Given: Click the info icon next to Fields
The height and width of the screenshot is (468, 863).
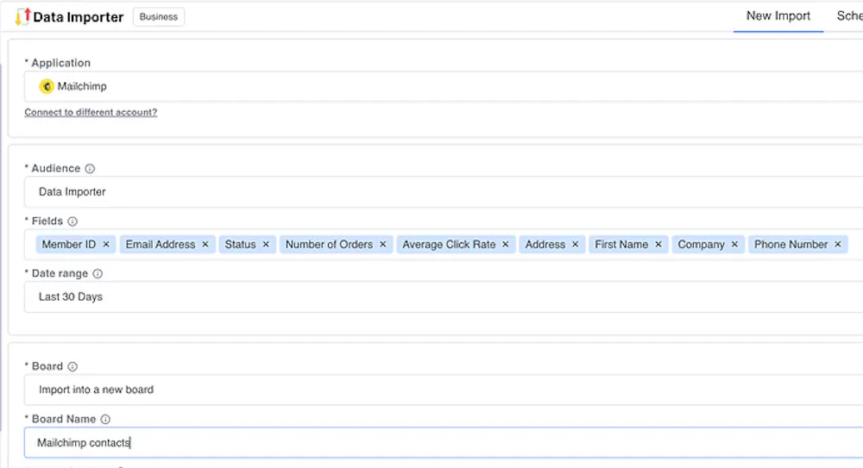Looking at the screenshot, I should click(x=72, y=222).
